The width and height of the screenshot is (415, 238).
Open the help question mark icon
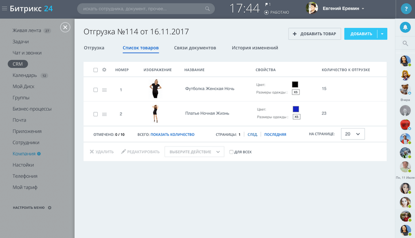[x=405, y=9]
